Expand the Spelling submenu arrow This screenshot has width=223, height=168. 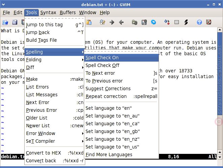(83, 52)
